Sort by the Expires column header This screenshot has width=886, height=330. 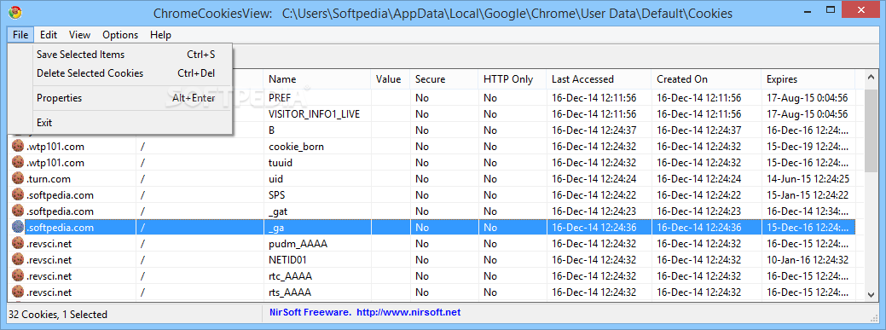pos(808,79)
